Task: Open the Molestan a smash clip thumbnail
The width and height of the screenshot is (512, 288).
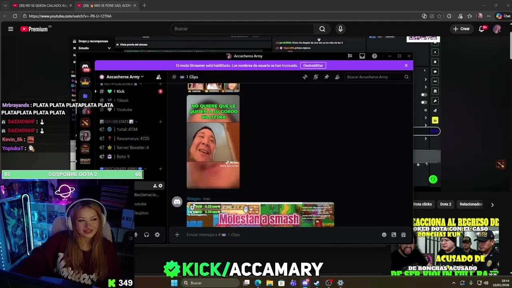Action: (260, 214)
